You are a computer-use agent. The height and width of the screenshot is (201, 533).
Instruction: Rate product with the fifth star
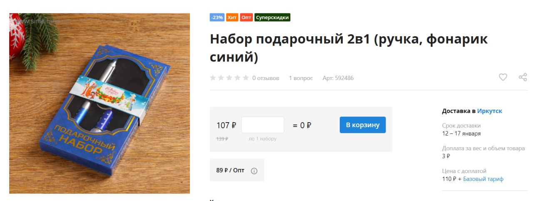246,78
